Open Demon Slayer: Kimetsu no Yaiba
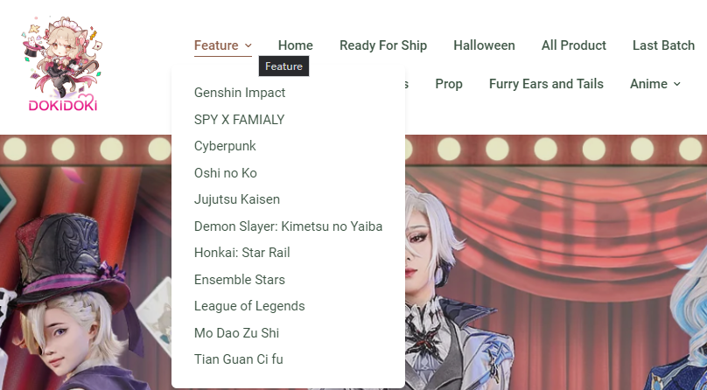 point(288,226)
